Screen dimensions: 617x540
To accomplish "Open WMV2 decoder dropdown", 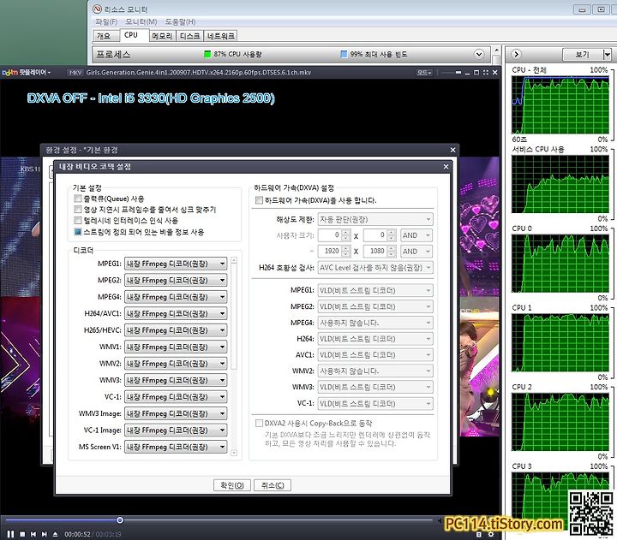I will [x=176, y=364].
